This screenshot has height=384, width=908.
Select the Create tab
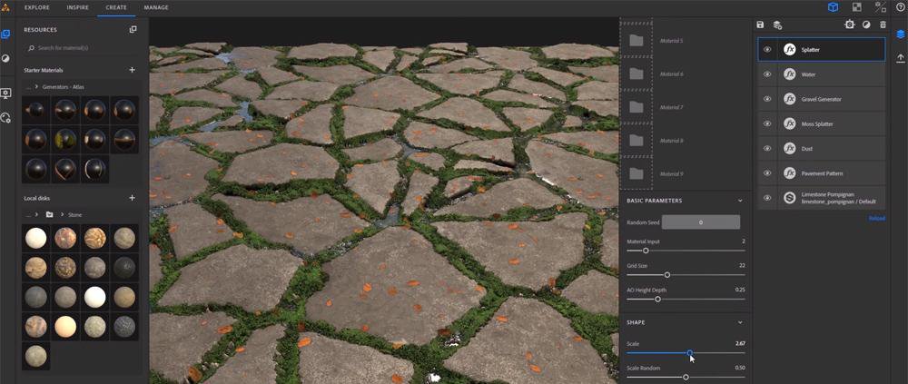116,7
